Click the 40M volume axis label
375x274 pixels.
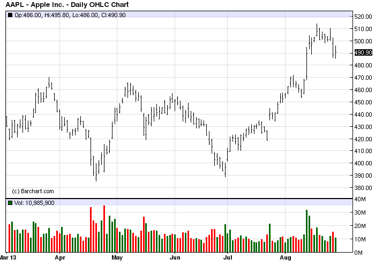coord(360,199)
